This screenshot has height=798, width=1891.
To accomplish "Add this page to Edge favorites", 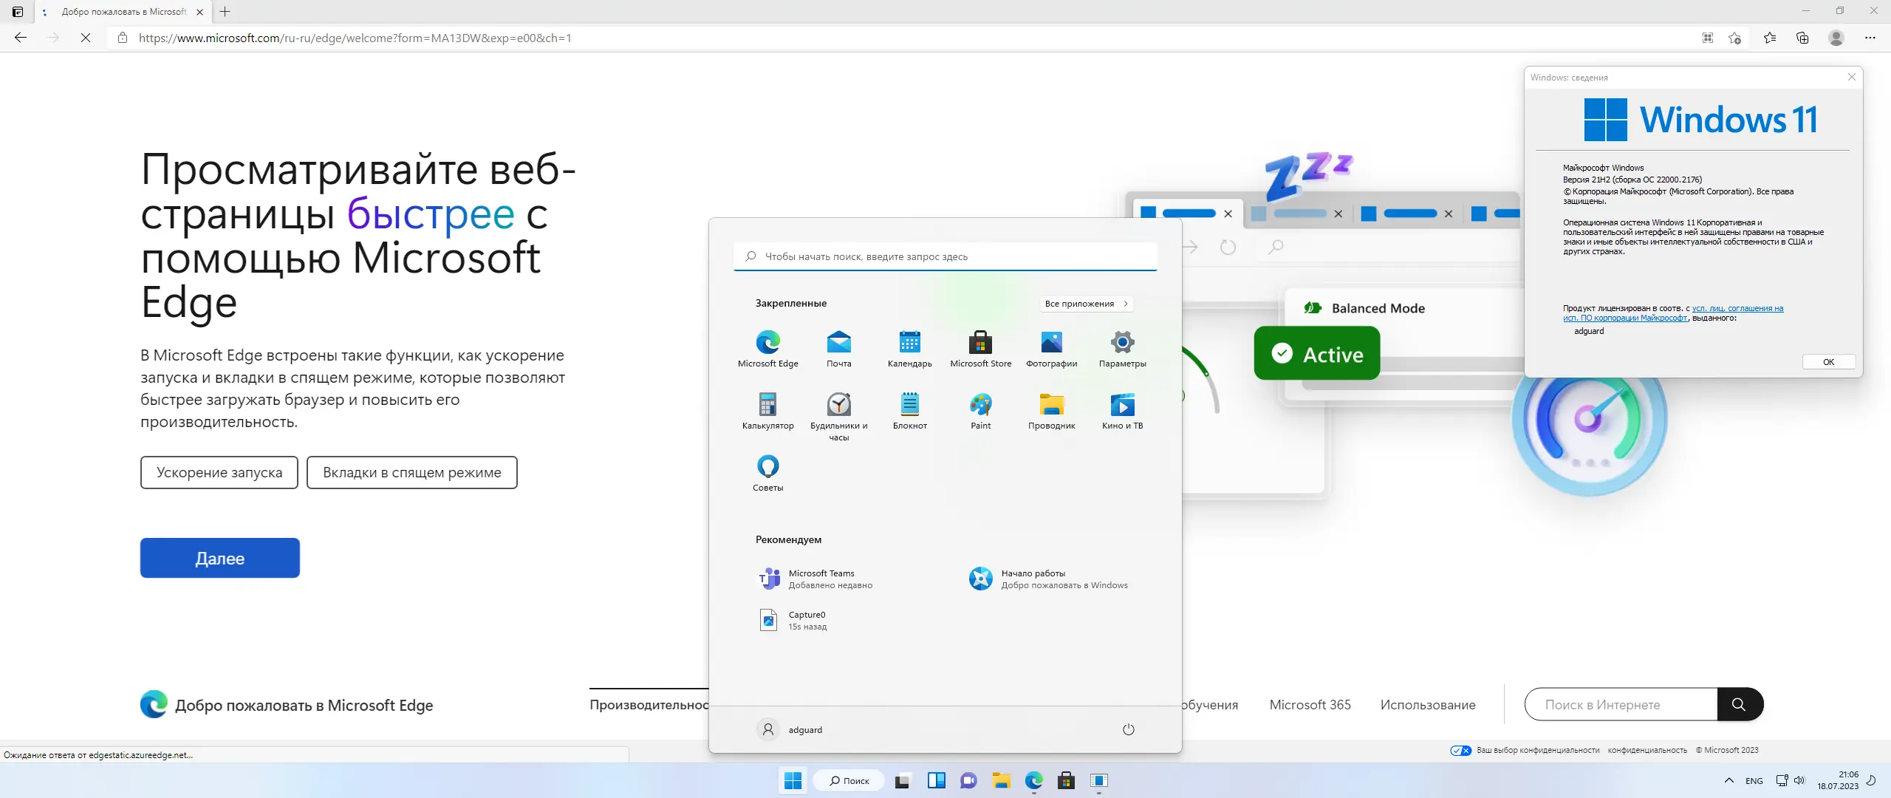I will coord(1735,37).
